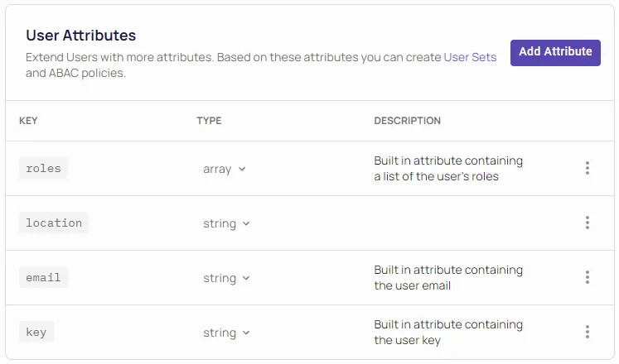The width and height of the screenshot is (619, 364).
Task: Open the User Sets link
Action: (x=470, y=58)
